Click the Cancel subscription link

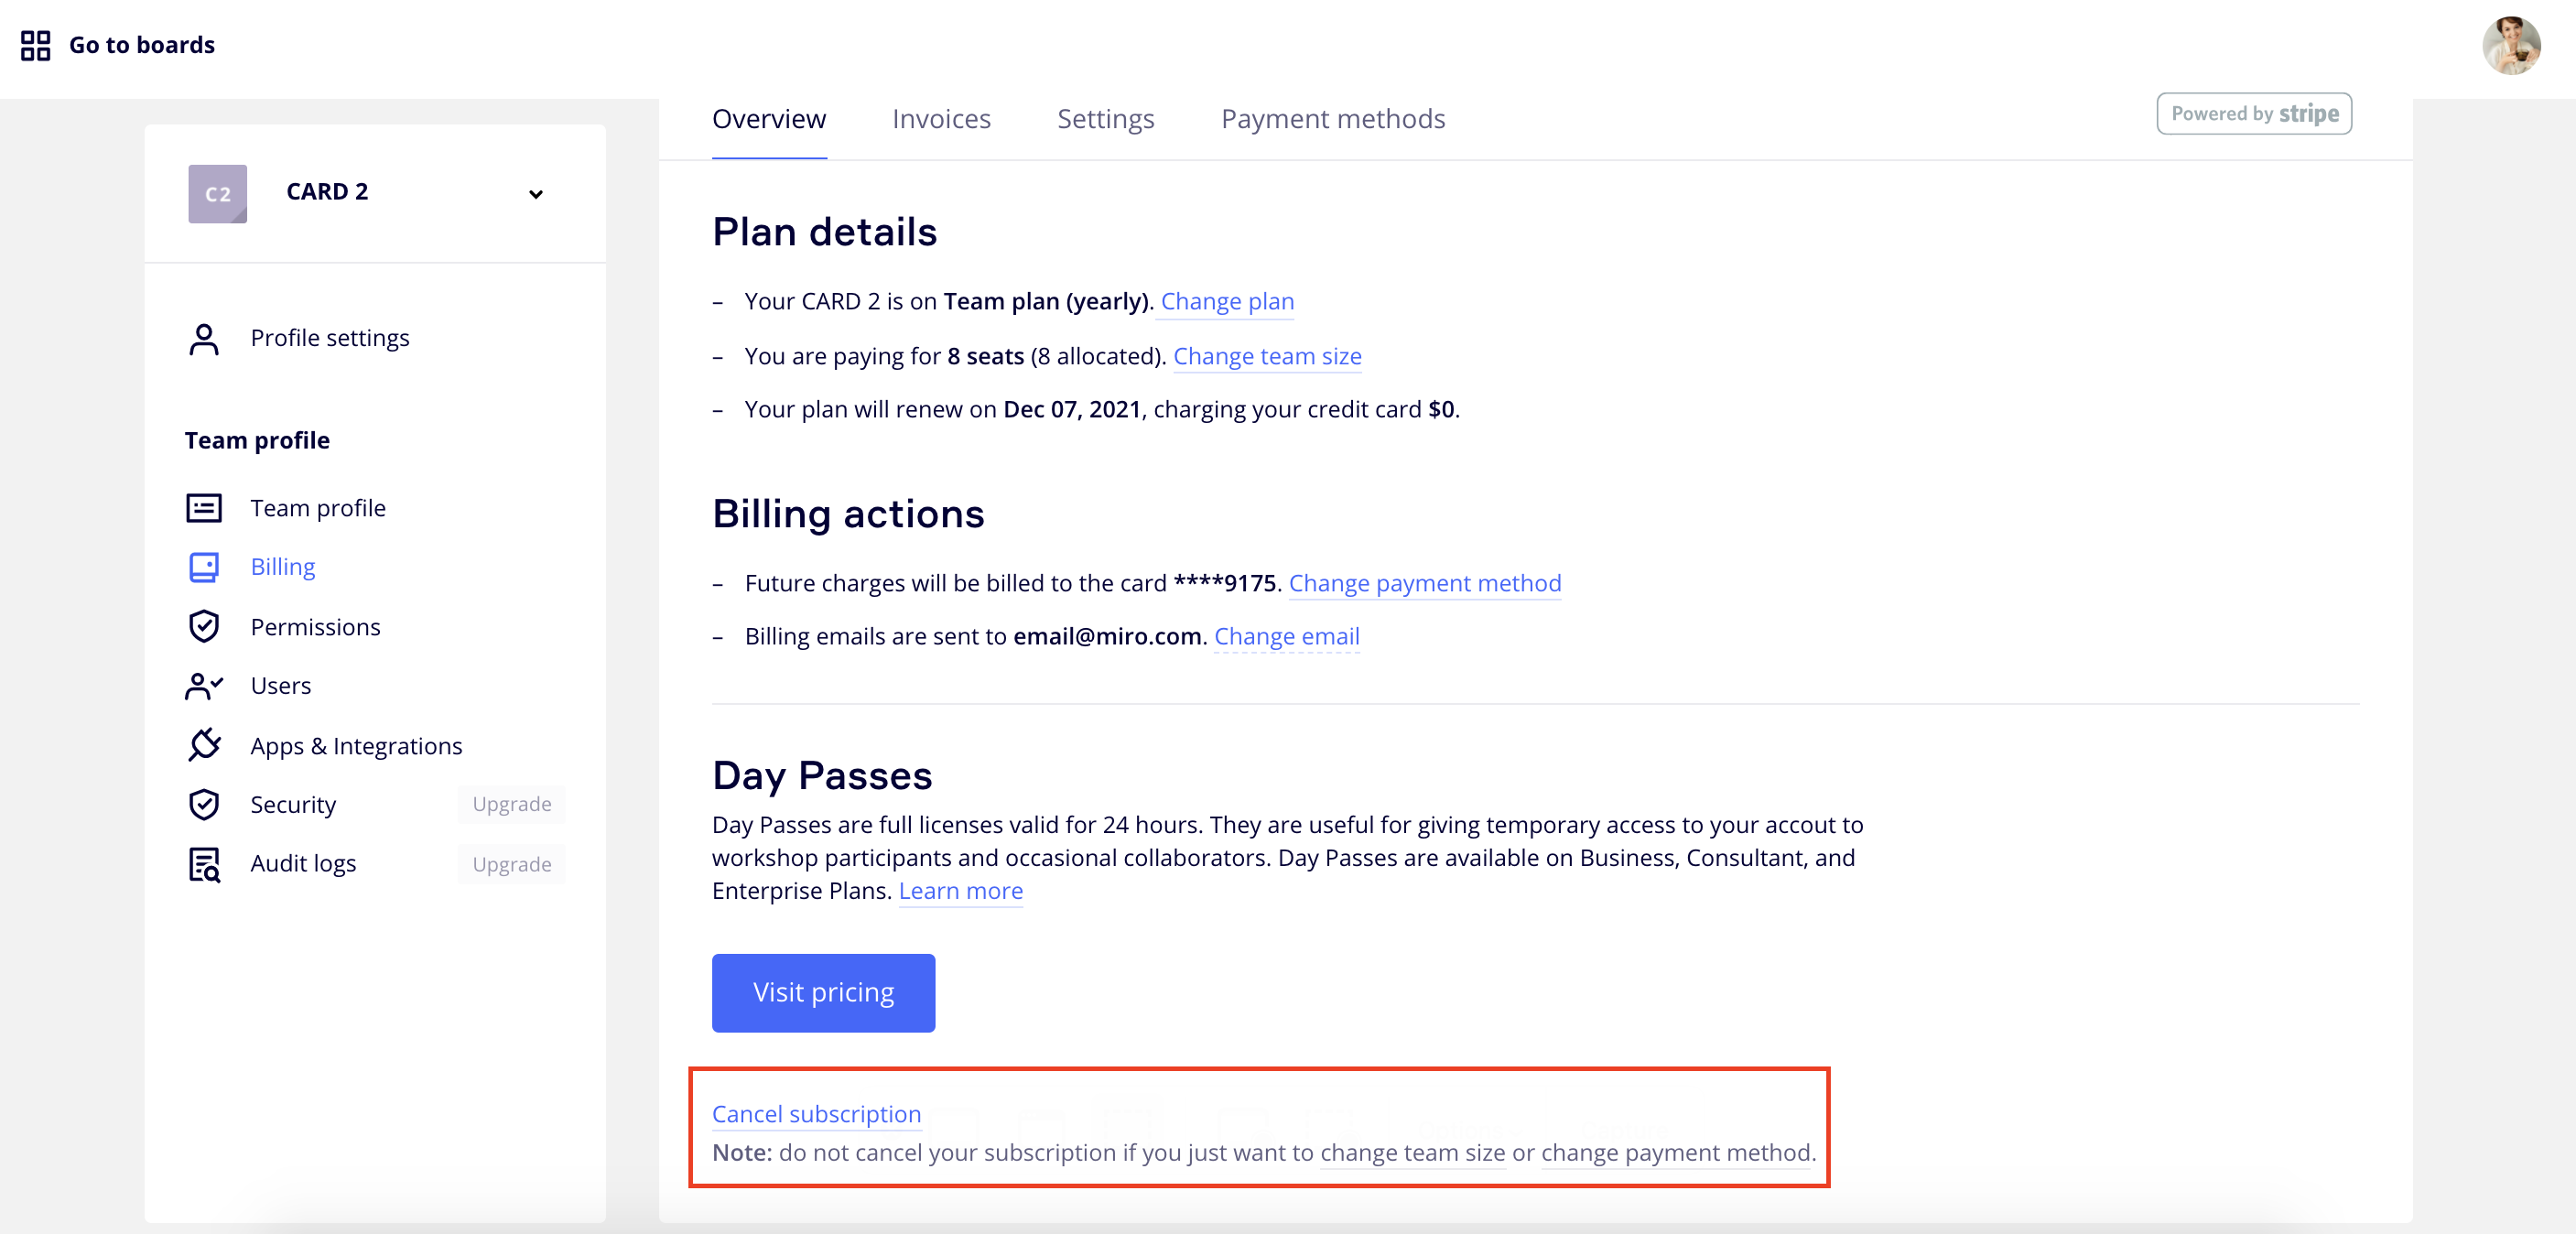click(816, 1114)
